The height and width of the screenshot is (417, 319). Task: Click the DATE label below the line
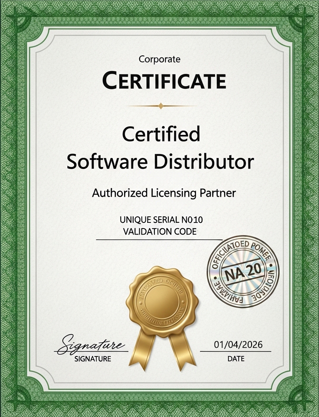tap(235, 359)
